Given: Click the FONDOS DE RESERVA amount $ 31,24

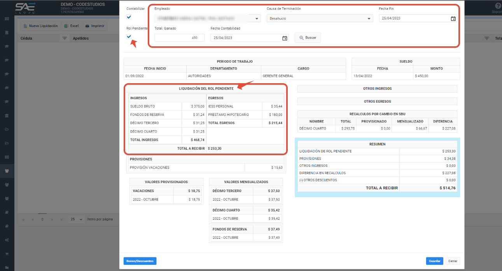Looking at the screenshot, I should pos(198,115).
